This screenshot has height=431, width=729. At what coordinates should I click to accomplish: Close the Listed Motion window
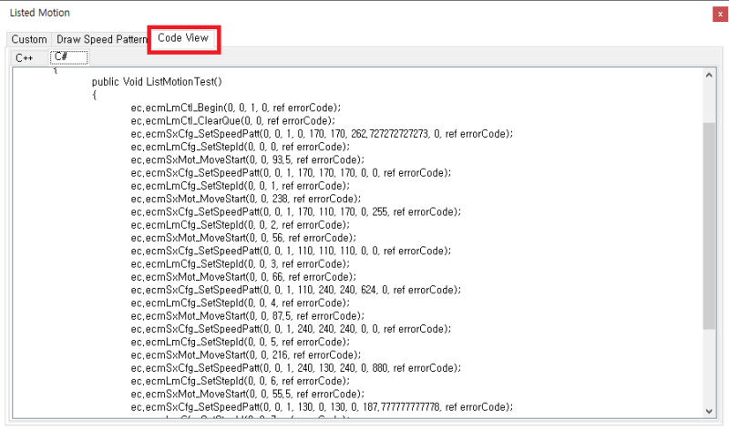(720, 14)
